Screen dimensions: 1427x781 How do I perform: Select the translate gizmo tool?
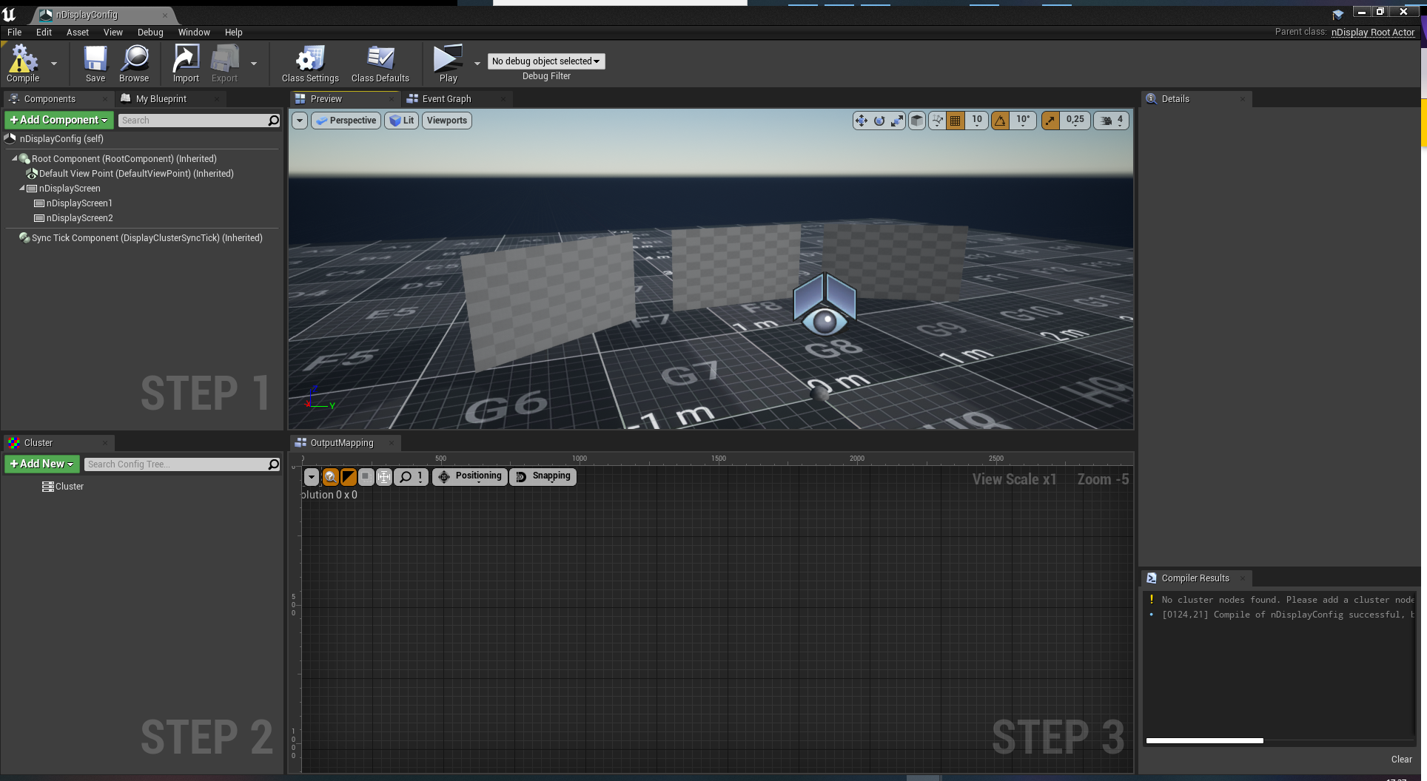(x=862, y=121)
